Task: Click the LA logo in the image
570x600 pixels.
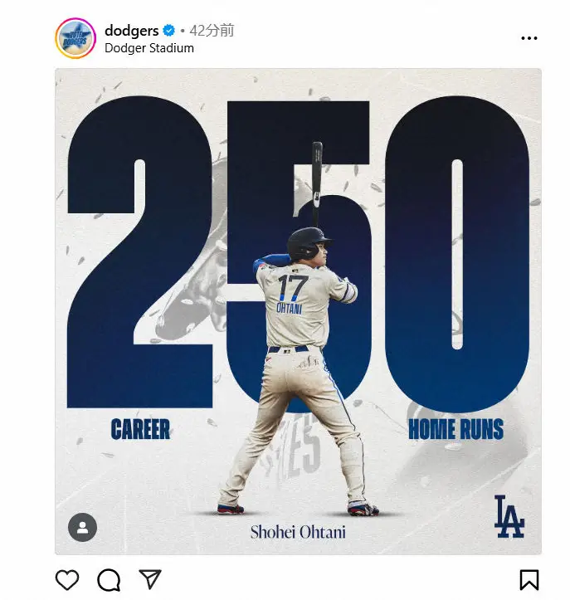Action: (509, 516)
